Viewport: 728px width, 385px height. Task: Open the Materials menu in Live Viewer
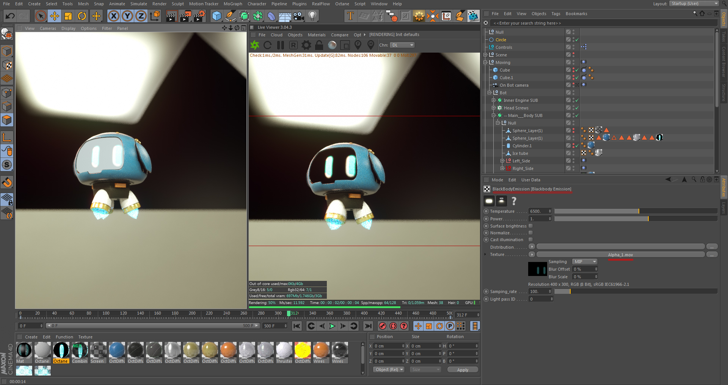click(317, 35)
